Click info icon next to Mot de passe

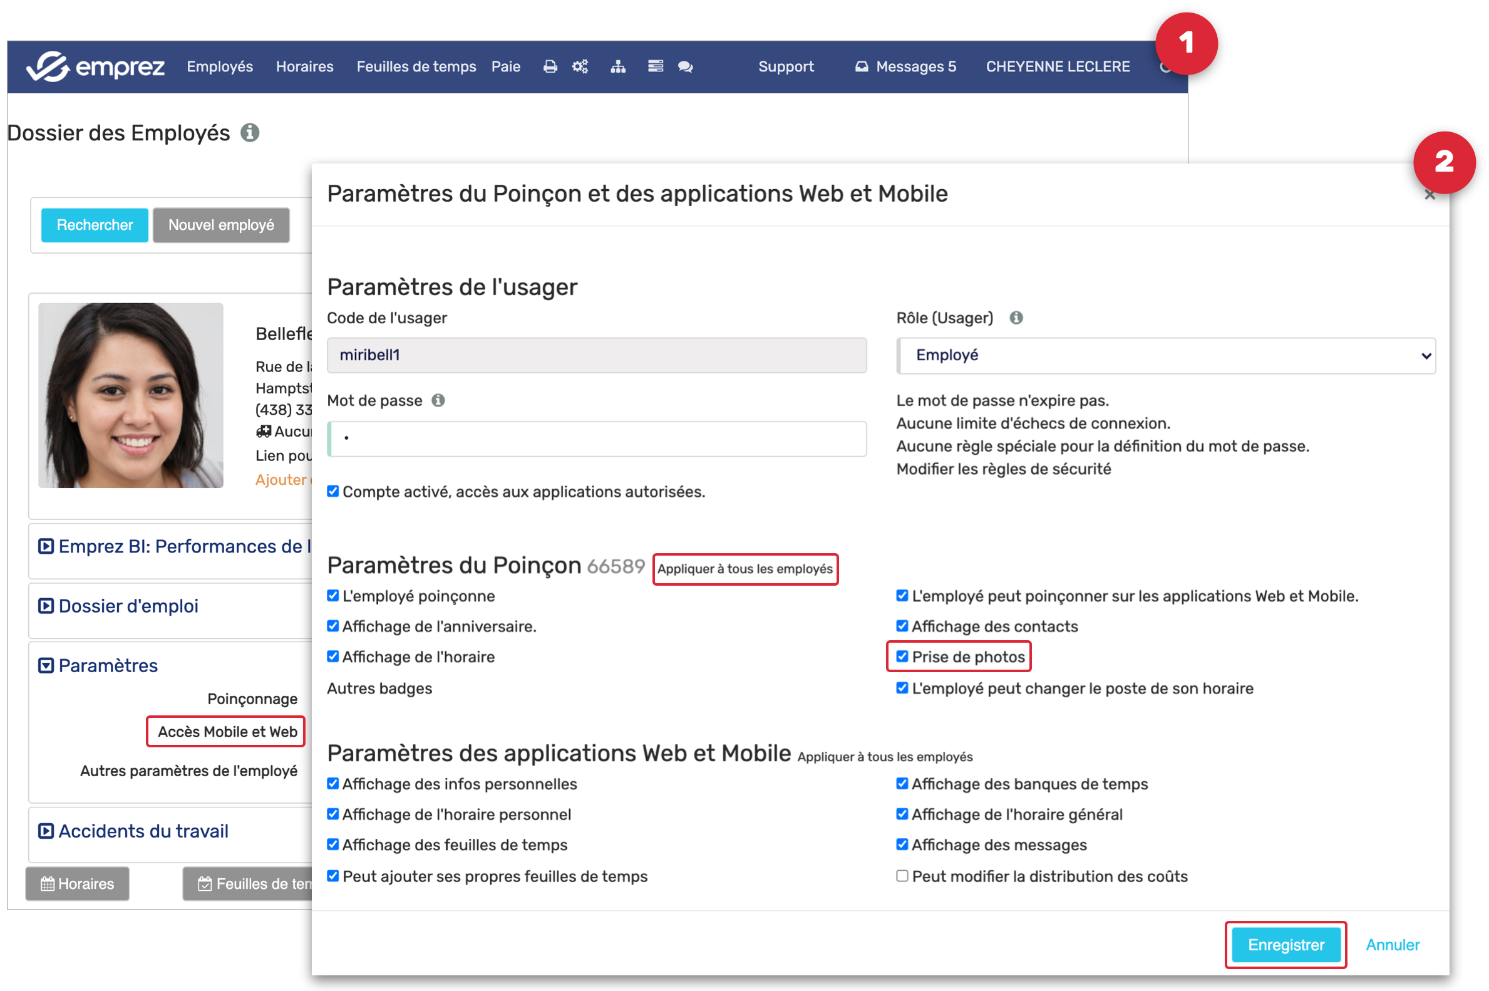438,401
